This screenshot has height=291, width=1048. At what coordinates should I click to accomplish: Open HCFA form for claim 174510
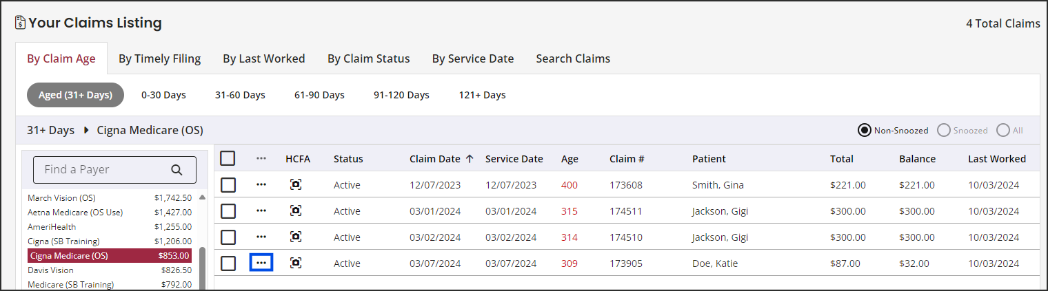(296, 237)
